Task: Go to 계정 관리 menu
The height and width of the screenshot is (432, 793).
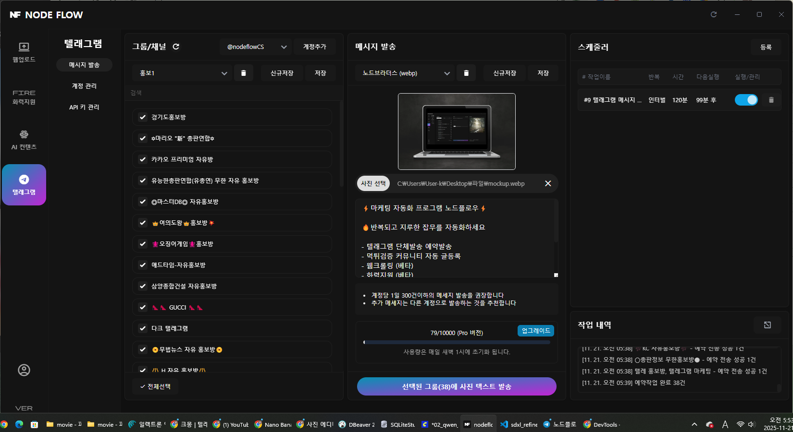Action: coord(84,86)
